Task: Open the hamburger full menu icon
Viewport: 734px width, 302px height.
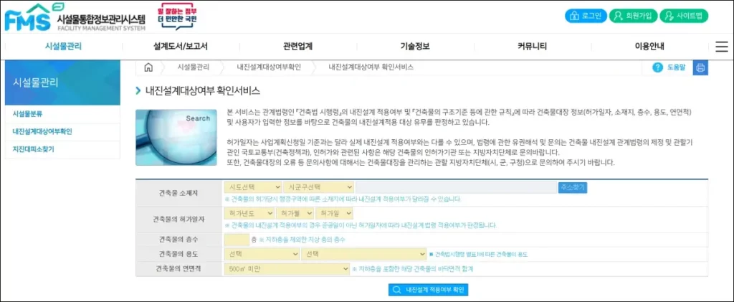Action: tap(722, 47)
